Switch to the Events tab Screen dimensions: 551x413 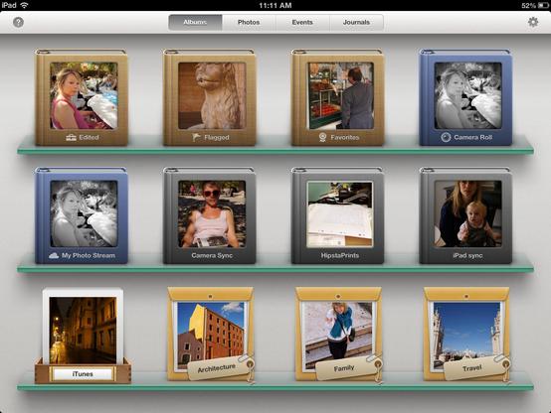pyautogui.click(x=302, y=22)
